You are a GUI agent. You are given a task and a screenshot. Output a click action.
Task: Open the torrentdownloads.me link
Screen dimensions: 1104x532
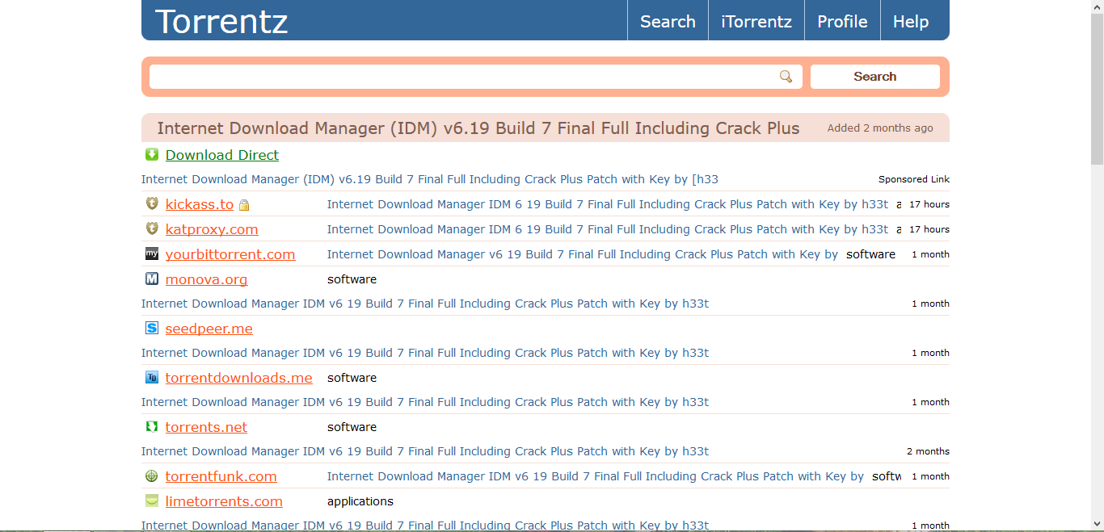[239, 378]
